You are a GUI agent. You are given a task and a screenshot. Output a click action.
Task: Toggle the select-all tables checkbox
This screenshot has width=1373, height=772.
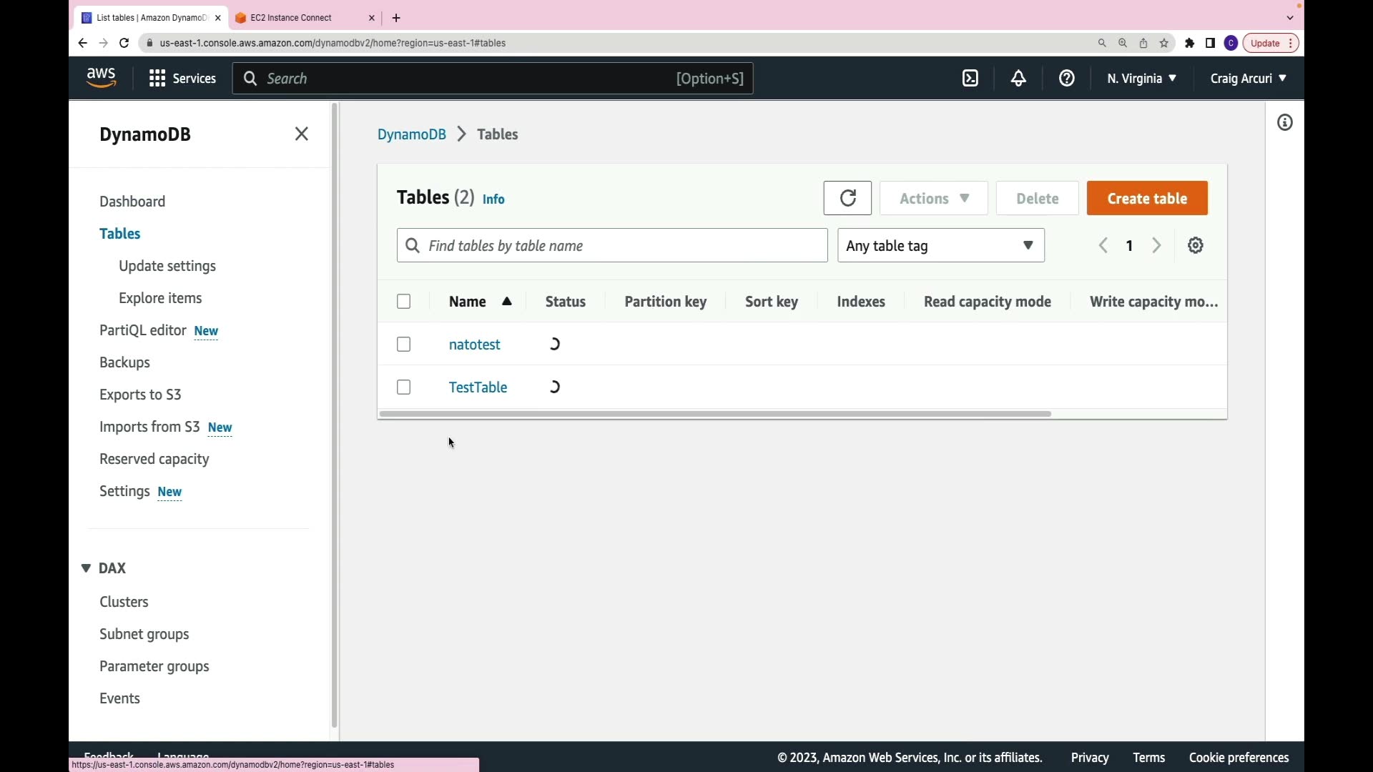point(404,302)
